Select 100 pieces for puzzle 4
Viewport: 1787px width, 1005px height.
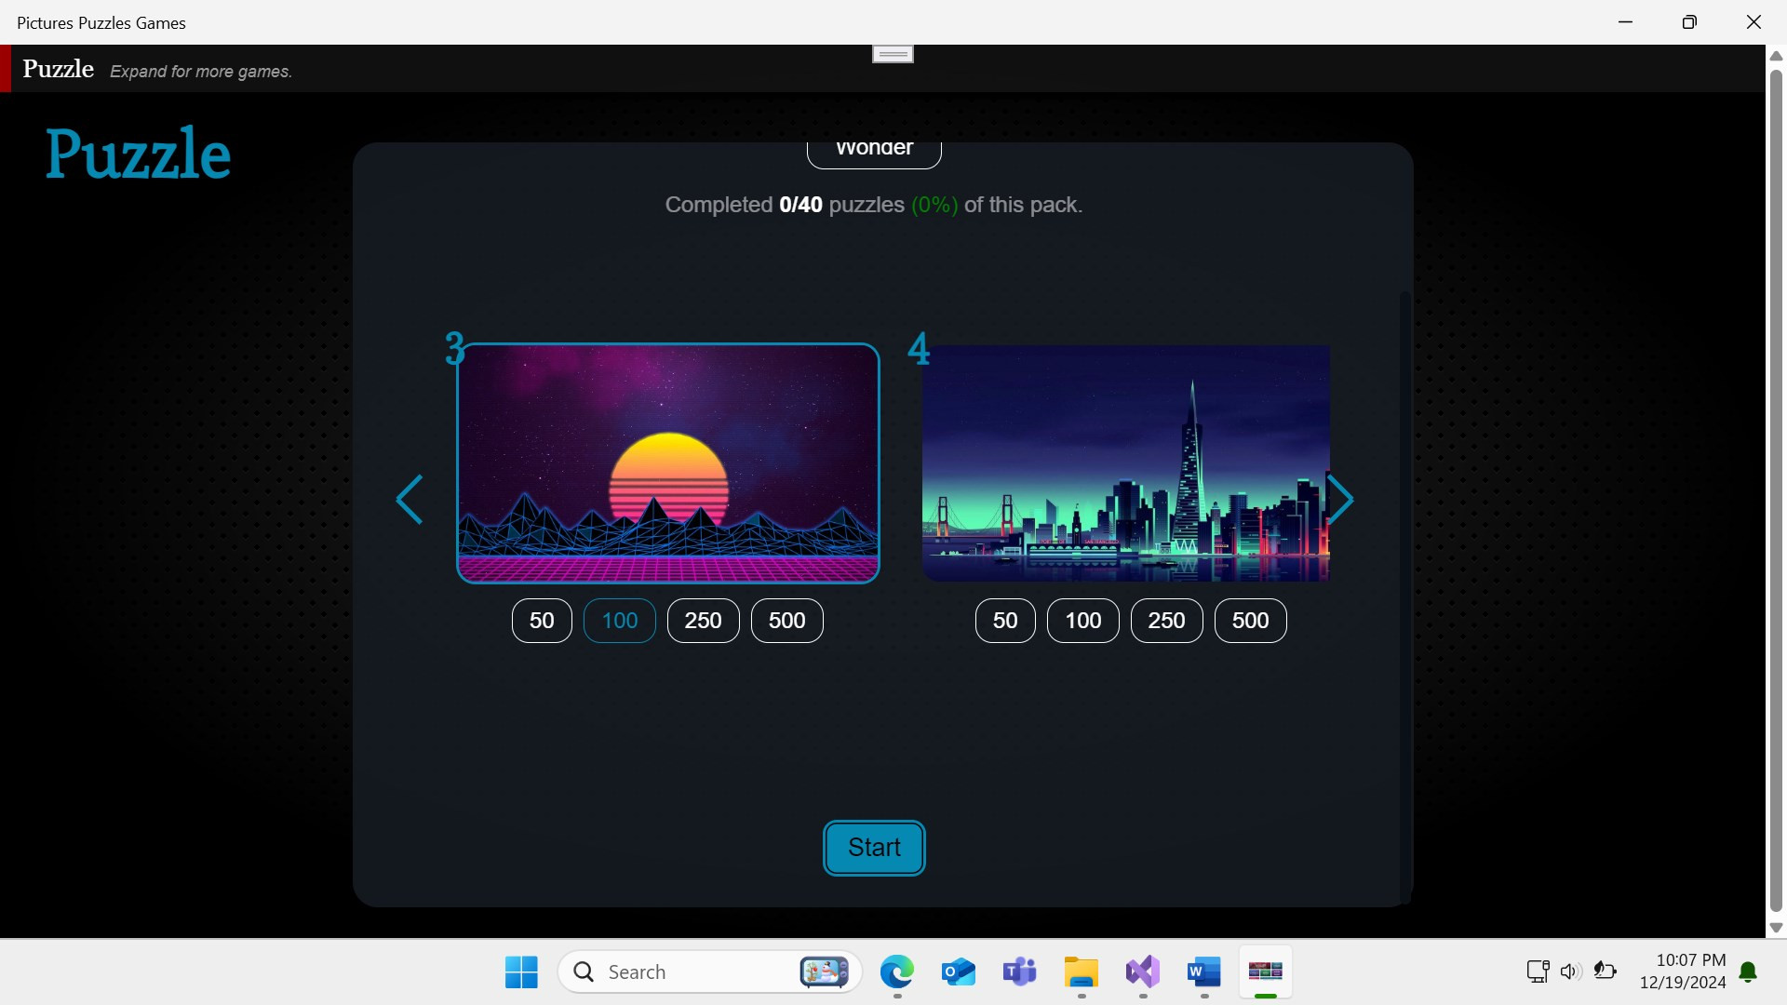(1082, 621)
